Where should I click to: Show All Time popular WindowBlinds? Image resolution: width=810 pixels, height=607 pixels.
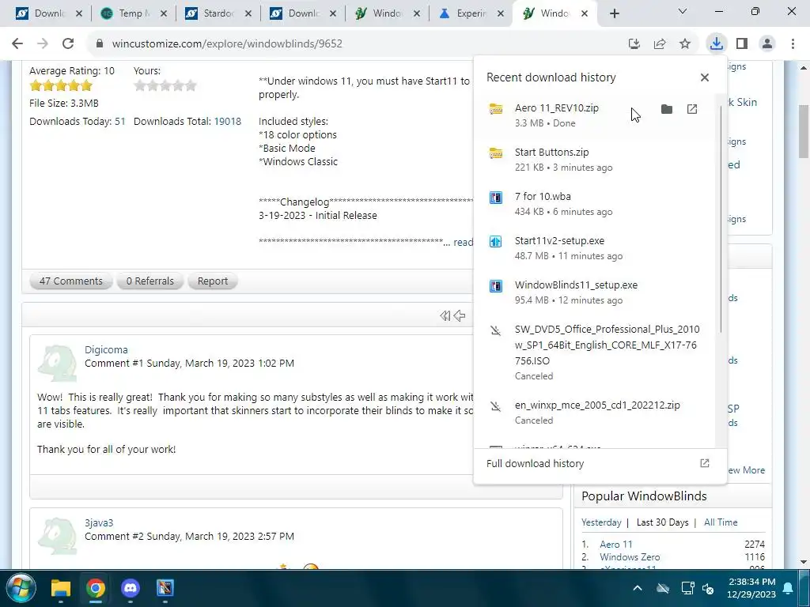tap(721, 522)
